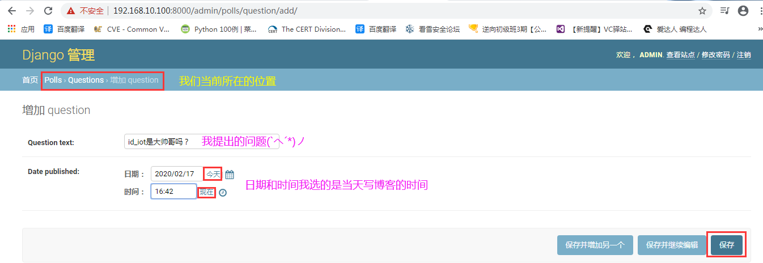763x263 pixels.
Task: Click the 日期 date input field
Action: pyautogui.click(x=176, y=174)
